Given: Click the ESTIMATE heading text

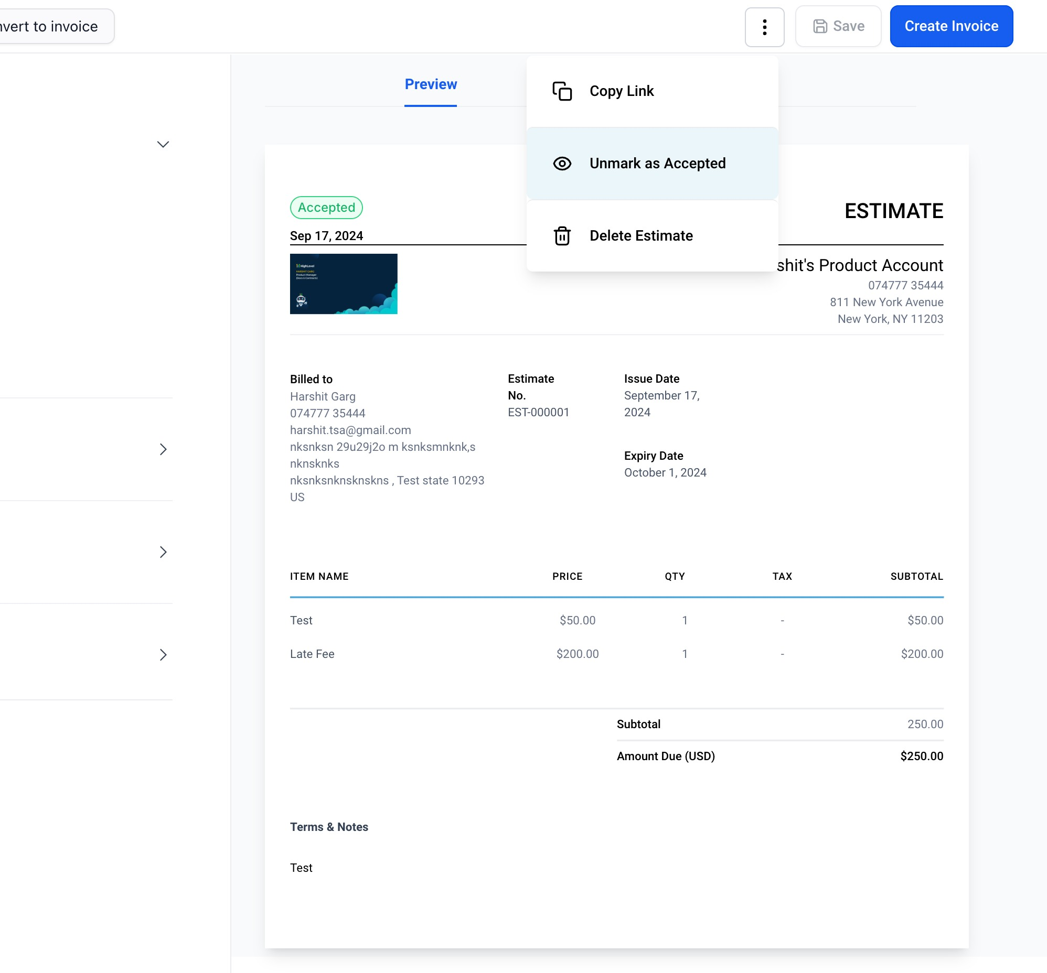Looking at the screenshot, I should pos(893,211).
